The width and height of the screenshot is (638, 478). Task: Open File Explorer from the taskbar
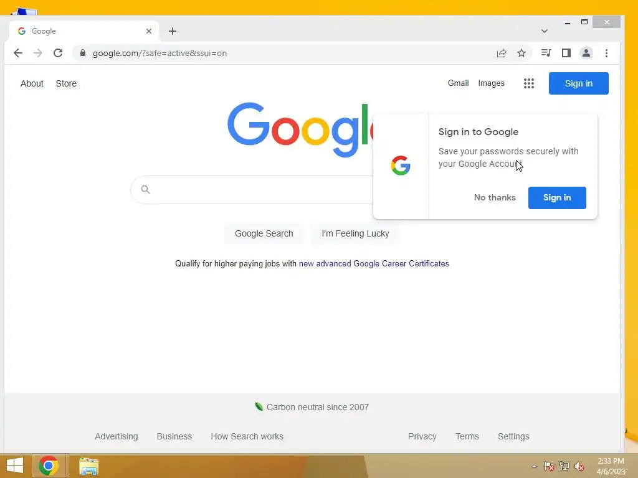[x=88, y=466]
